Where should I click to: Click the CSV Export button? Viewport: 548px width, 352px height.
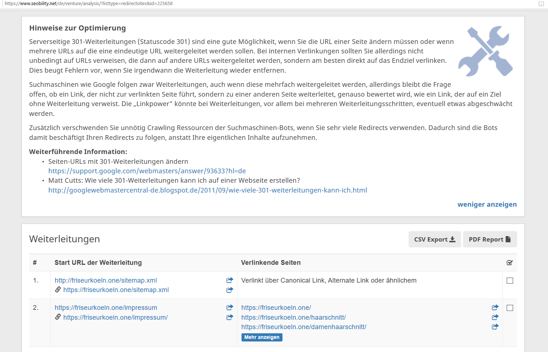(x=435, y=239)
